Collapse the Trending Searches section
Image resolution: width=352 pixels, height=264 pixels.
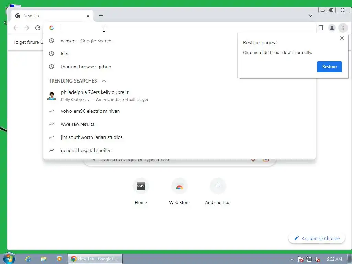104,81
